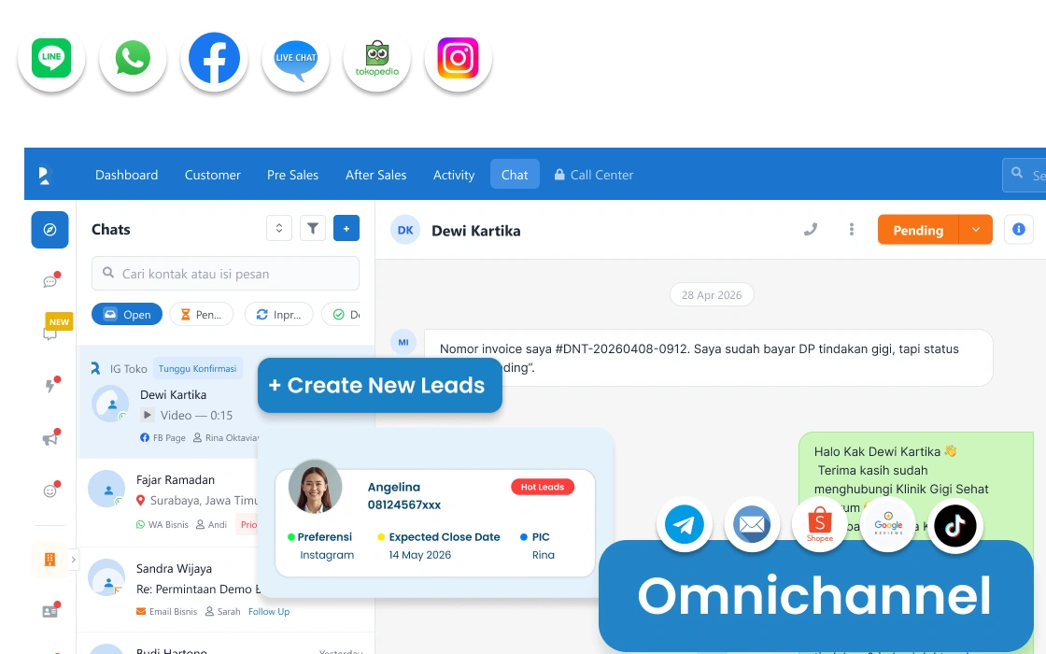This screenshot has width=1046, height=654.
Task: Click the Telegram channel icon
Action: tap(684, 525)
